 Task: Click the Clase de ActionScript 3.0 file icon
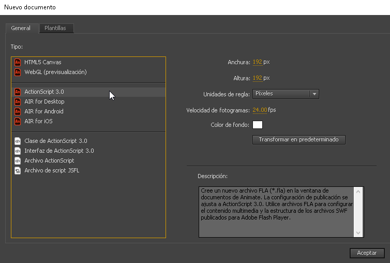18,141
